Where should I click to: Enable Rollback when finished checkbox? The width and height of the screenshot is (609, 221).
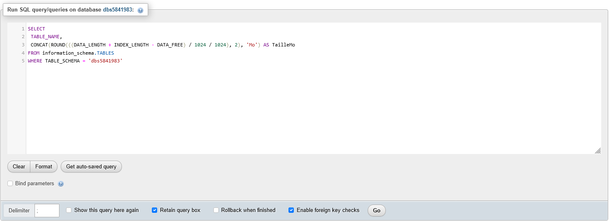216,210
